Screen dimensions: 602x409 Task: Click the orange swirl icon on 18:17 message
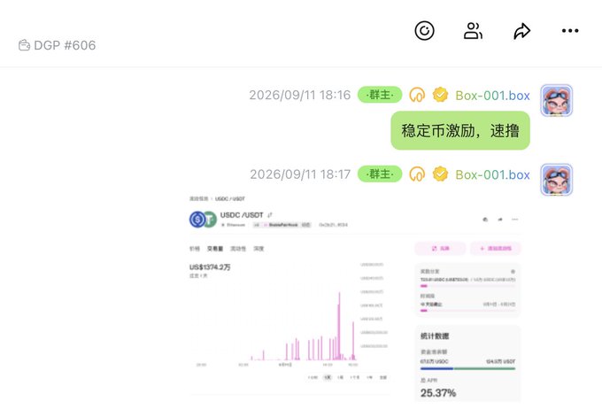[x=417, y=174]
